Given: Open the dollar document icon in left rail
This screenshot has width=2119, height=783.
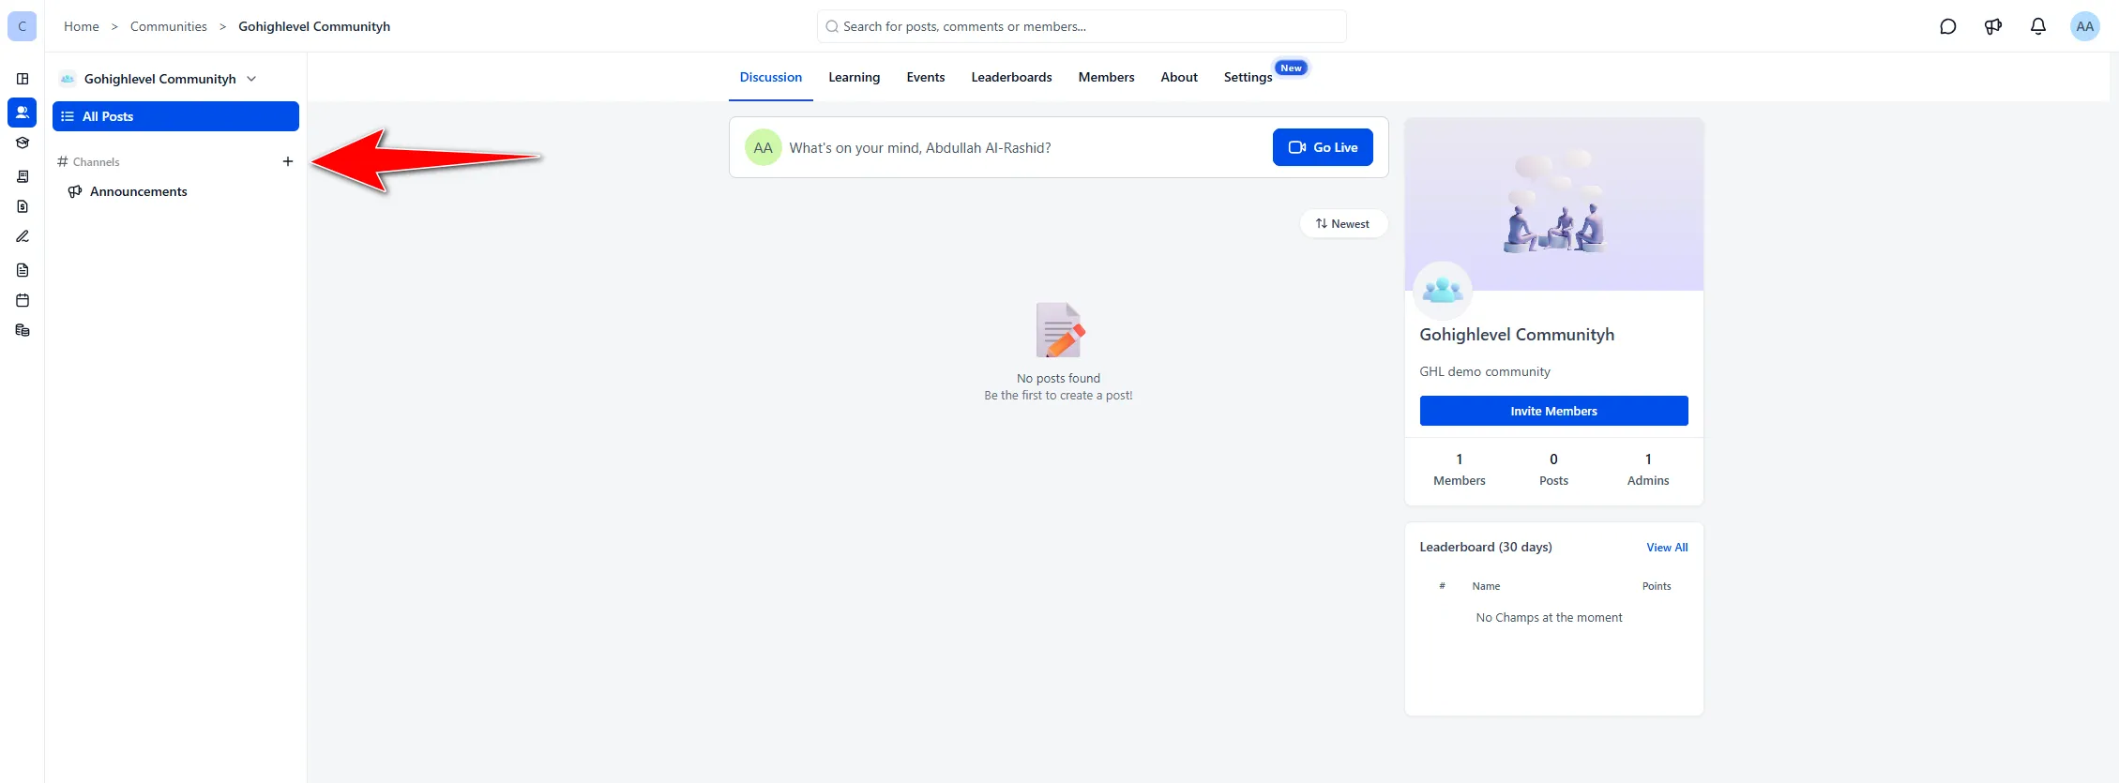Looking at the screenshot, I should pos(23,206).
